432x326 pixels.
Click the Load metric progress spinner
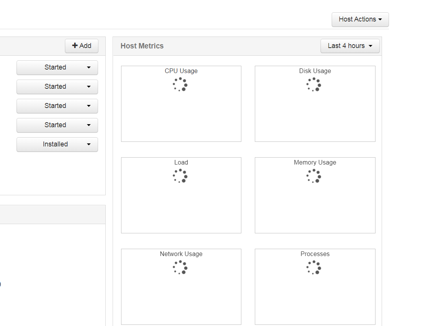(x=181, y=176)
